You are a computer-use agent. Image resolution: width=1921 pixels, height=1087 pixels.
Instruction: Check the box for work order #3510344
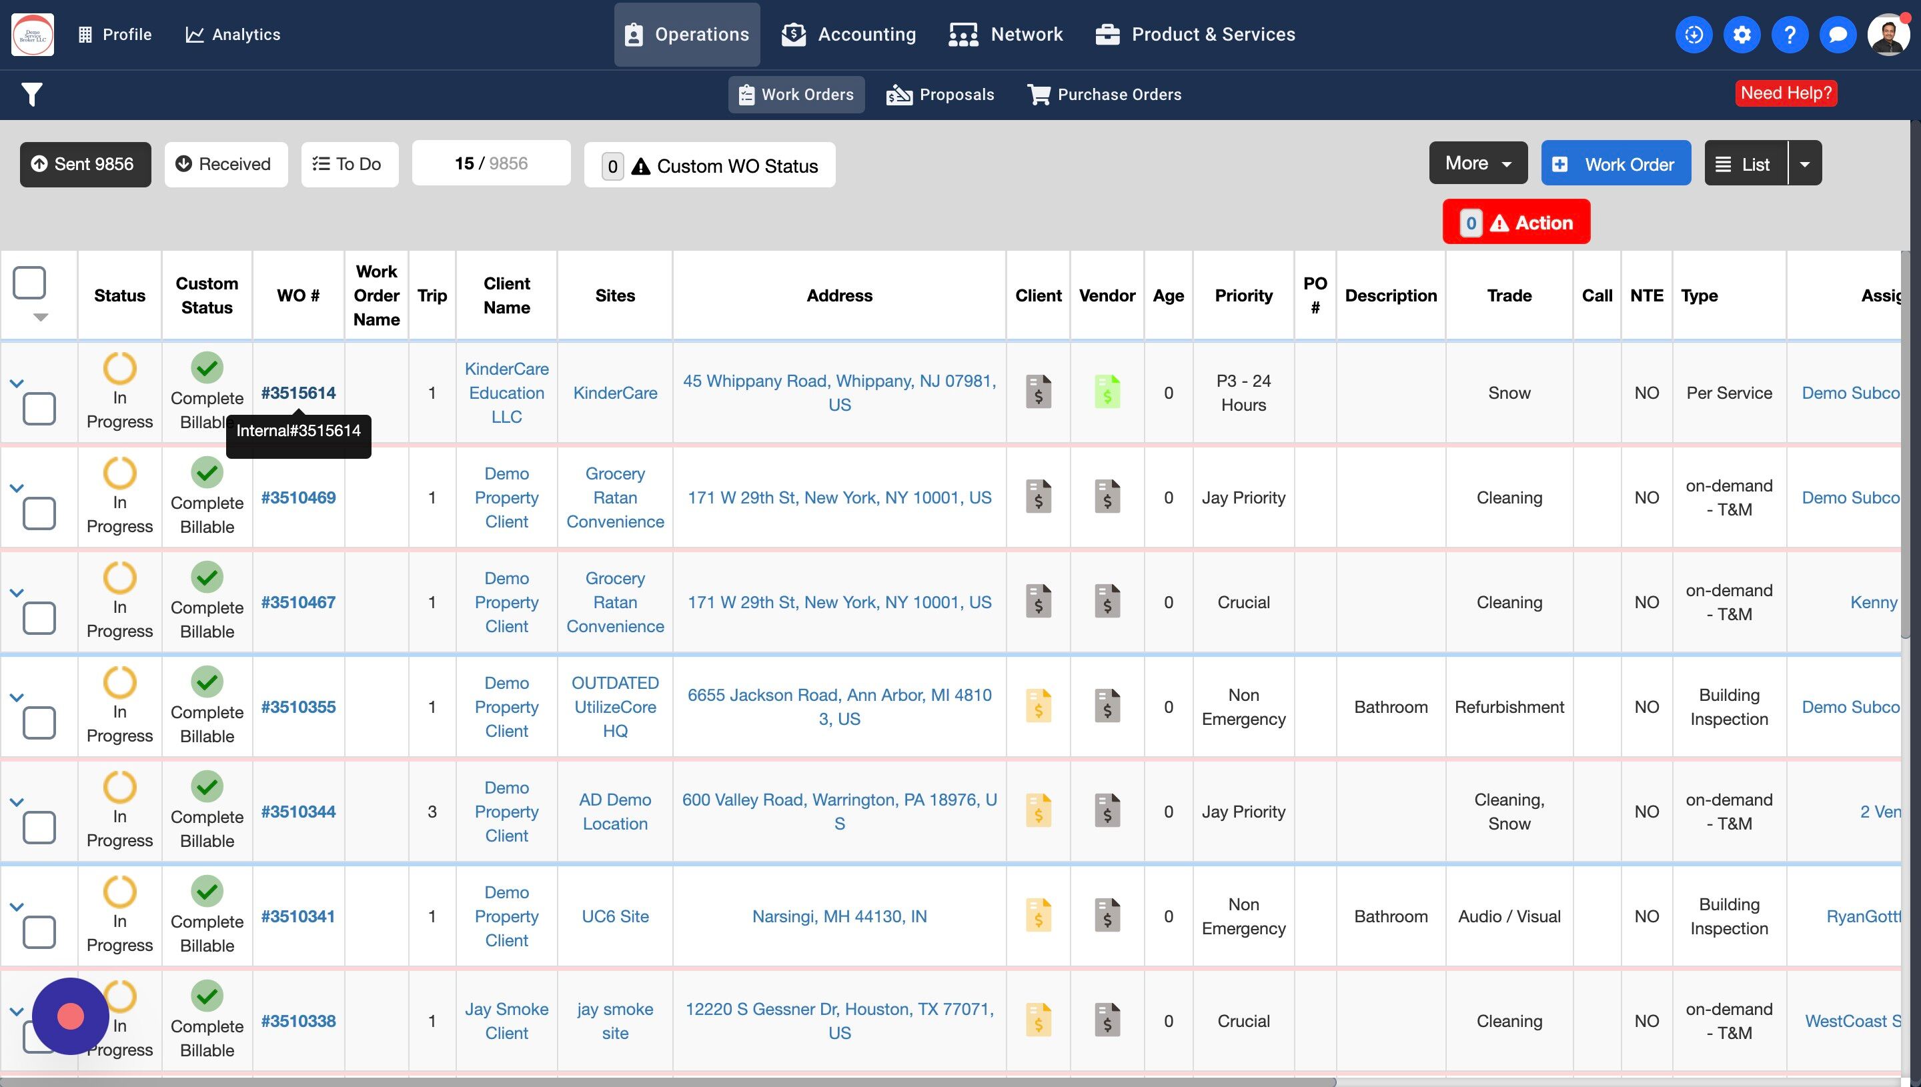(x=39, y=827)
